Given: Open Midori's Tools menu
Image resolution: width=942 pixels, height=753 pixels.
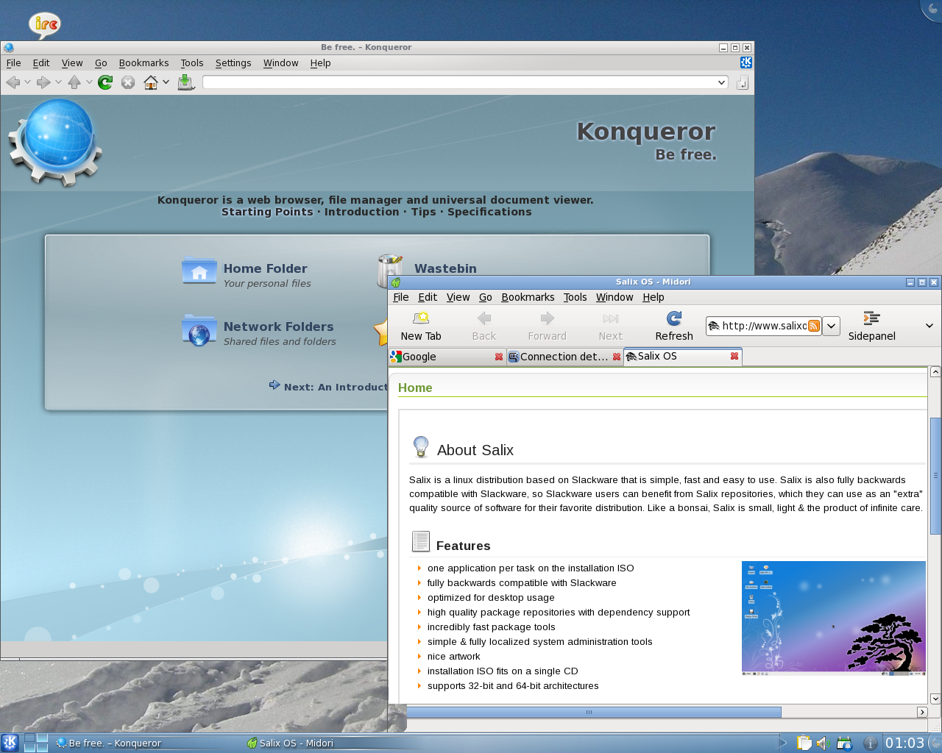Looking at the screenshot, I should (575, 297).
